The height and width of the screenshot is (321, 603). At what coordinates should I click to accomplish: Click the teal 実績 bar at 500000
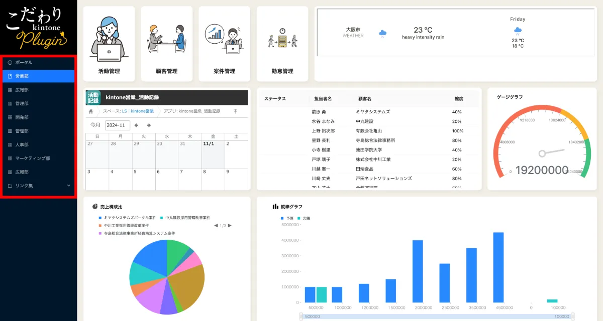pyautogui.click(x=322, y=294)
